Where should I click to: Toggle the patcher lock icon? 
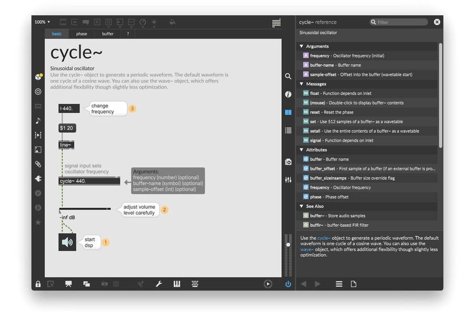[38, 284]
